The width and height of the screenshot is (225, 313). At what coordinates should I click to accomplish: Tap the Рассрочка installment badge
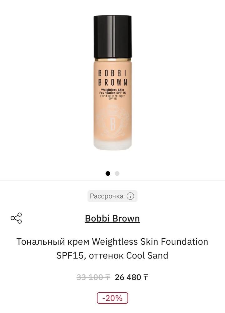coord(112,196)
